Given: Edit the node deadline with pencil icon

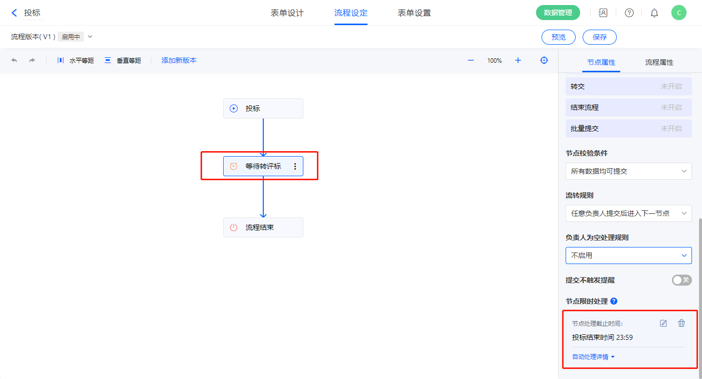Looking at the screenshot, I should (663, 323).
